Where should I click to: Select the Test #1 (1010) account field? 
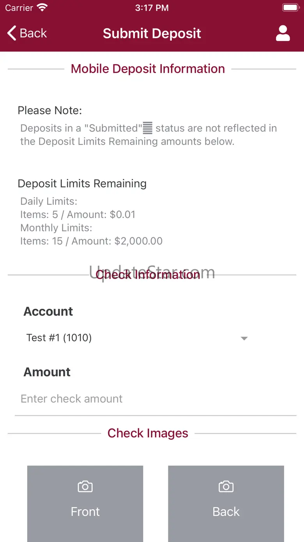[59, 338]
